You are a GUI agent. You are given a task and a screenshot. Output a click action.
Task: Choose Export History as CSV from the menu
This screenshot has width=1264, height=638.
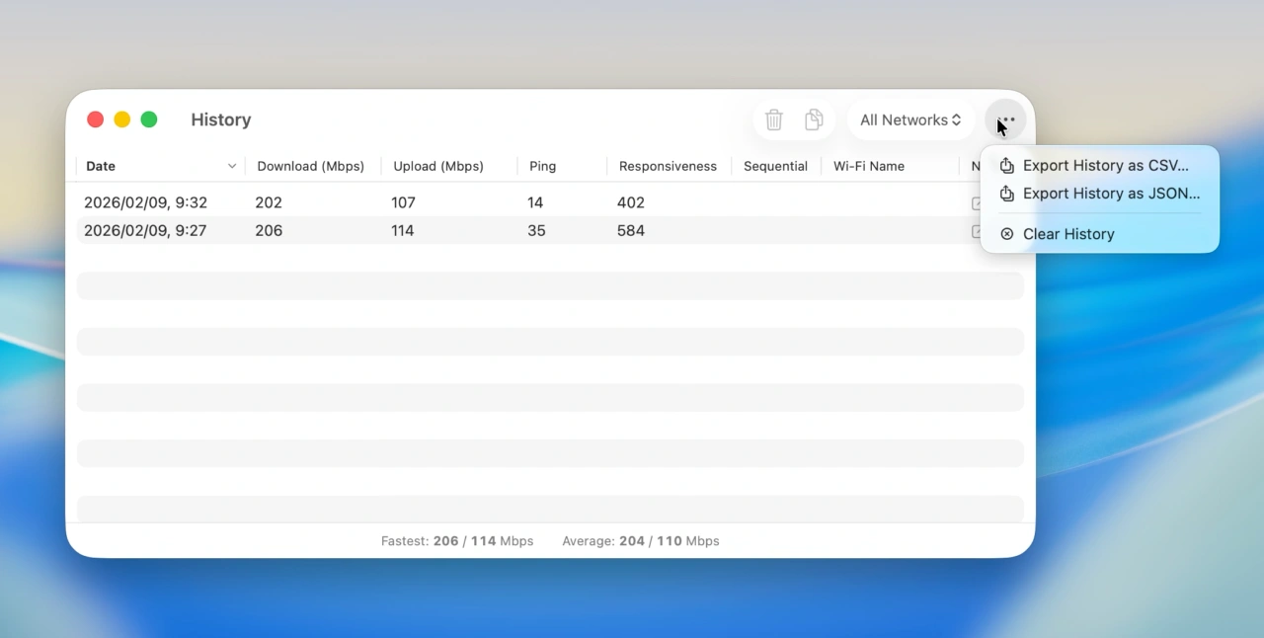tap(1105, 166)
